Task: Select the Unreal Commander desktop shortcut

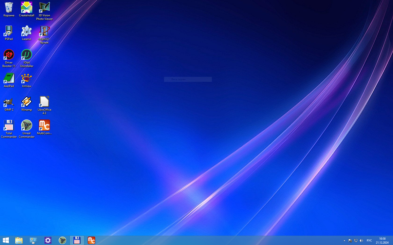Action: point(27,129)
